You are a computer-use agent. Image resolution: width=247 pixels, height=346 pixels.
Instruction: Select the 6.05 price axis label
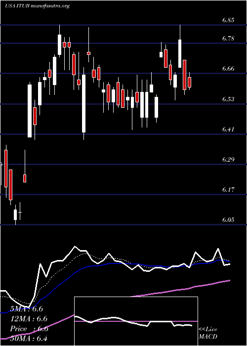tap(228, 220)
